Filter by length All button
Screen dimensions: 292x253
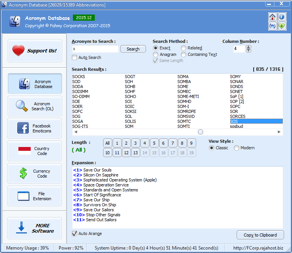tap(107, 143)
